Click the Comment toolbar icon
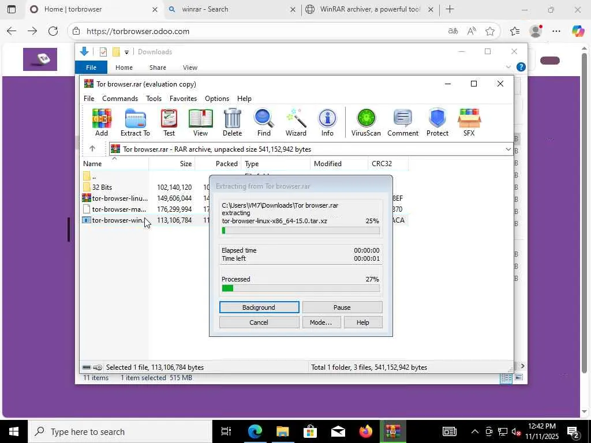The height and width of the screenshot is (443, 591). coord(403,122)
